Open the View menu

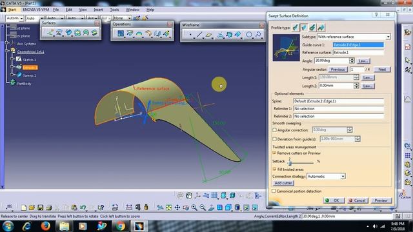[83, 10]
